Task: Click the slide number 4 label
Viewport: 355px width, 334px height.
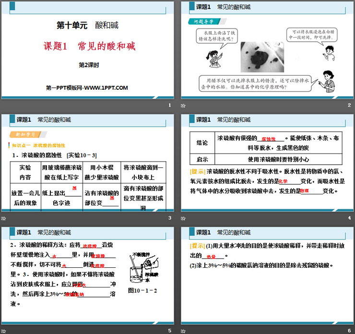Action: click(x=349, y=218)
